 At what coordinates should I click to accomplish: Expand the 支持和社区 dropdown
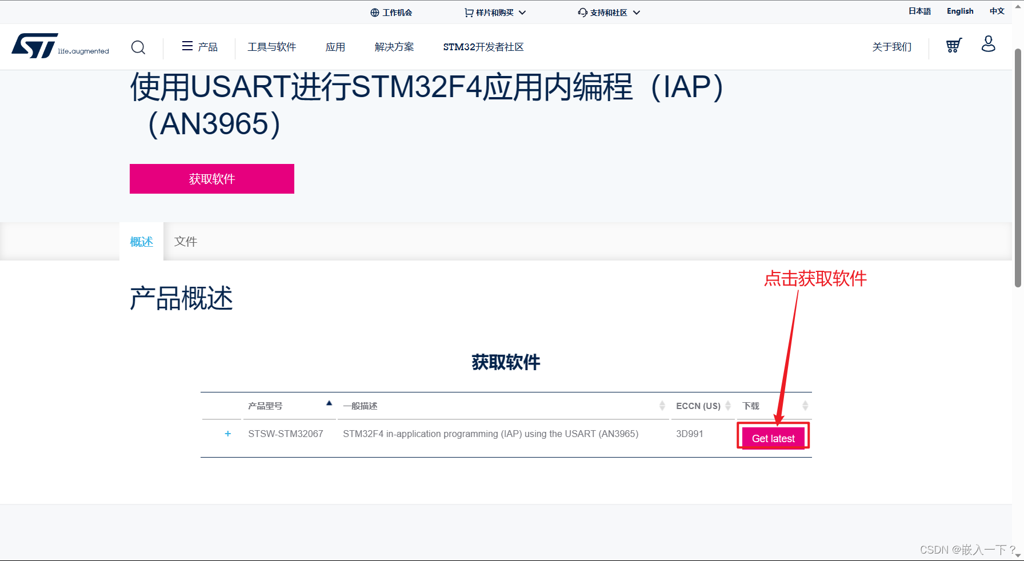[x=609, y=13]
